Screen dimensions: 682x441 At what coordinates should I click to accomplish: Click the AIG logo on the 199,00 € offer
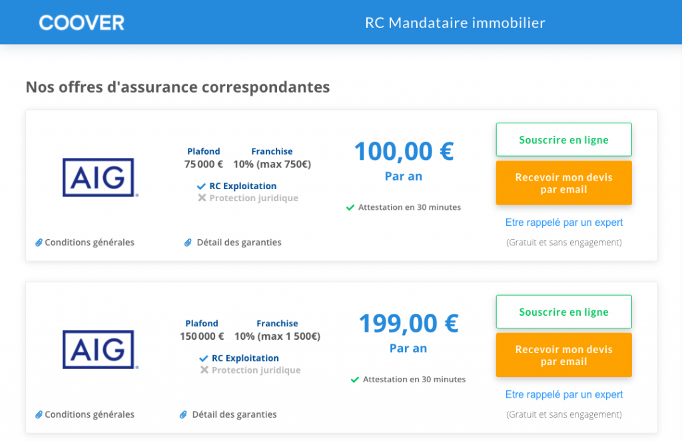(x=101, y=350)
